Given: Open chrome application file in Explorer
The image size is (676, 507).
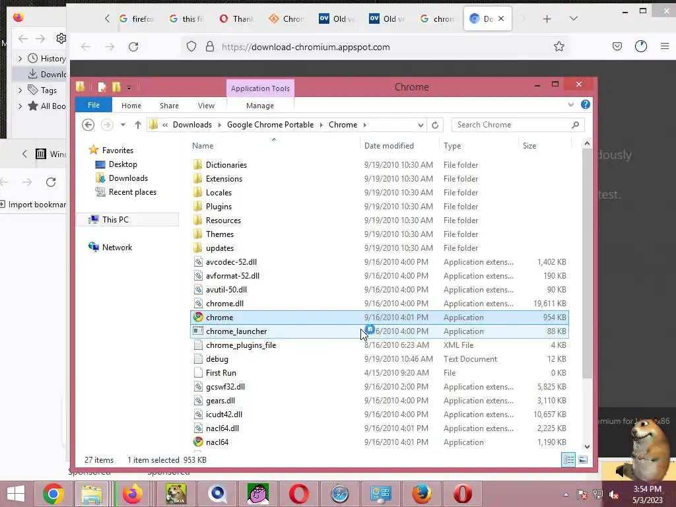Looking at the screenshot, I should [380, 318].
